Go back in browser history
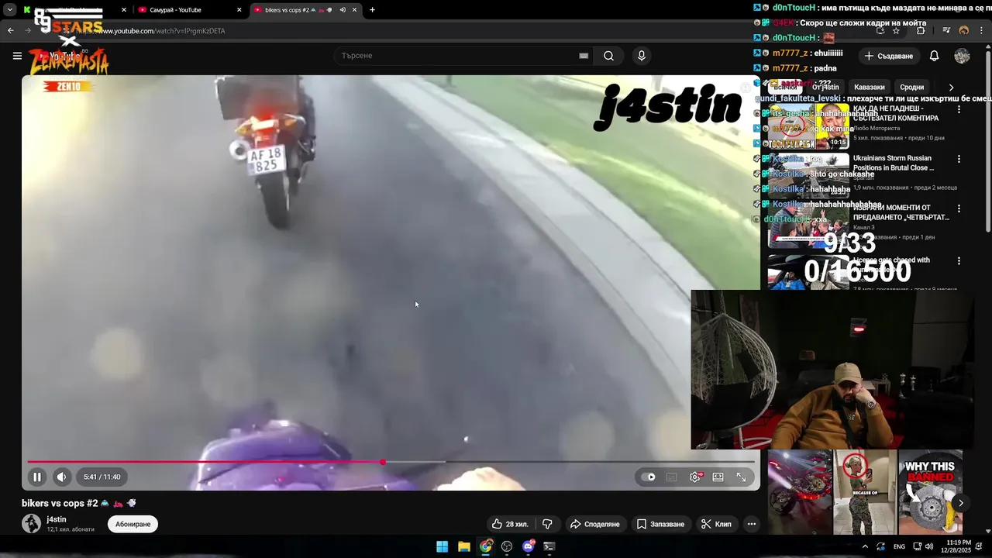Image resolution: width=992 pixels, height=558 pixels. (x=11, y=31)
